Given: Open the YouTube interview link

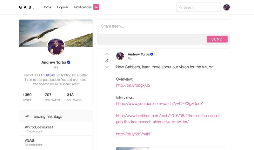Looking at the screenshot, I should click(159, 104).
